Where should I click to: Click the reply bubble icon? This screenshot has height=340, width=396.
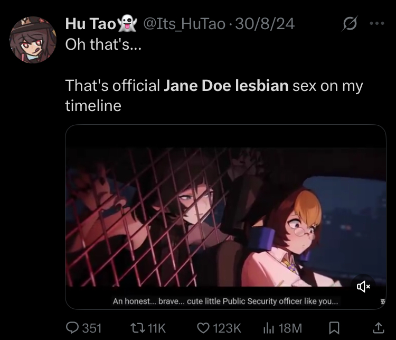click(72, 328)
